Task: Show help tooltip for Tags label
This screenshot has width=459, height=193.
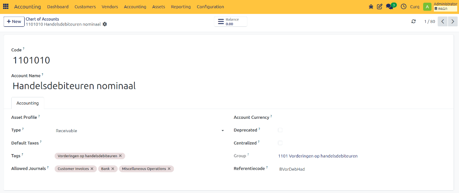Action: 22,155
